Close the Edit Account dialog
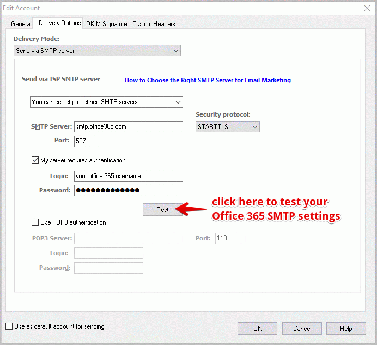Viewport: 377px width, 345px height. pyautogui.click(x=367, y=8)
